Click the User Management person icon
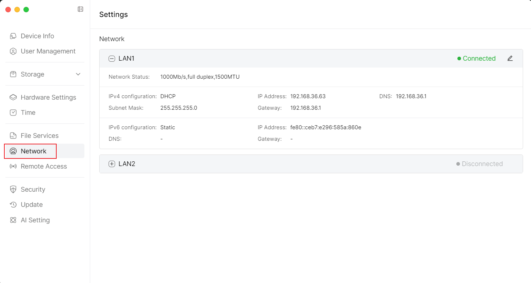Screen dimensions: 531x283 click(13, 51)
